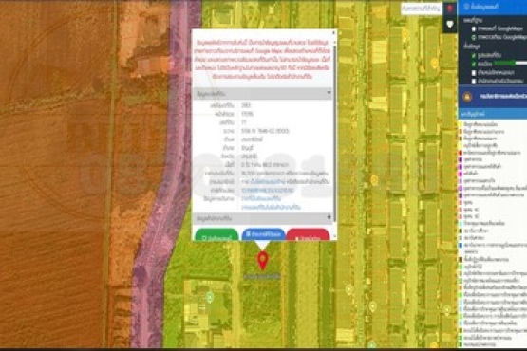This screenshot has width=527, height=351.
Task: Collapse the first gray section header in popup
Action: pyautogui.click(x=262, y=94)
